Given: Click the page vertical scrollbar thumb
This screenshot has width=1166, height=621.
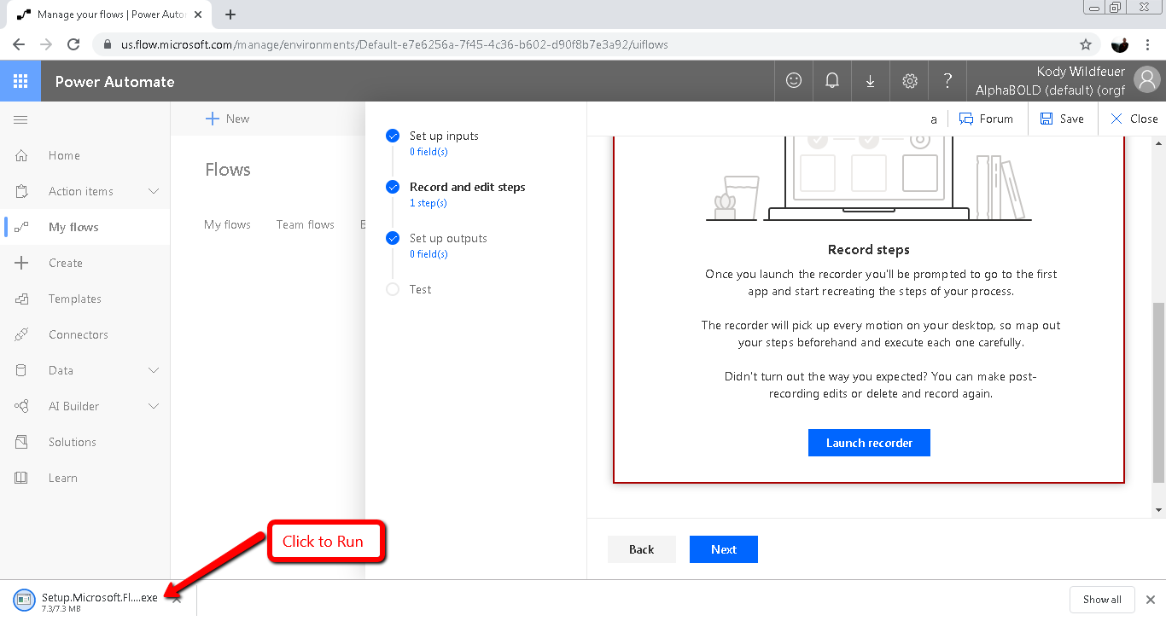Looking at the screenshot, I should pos(1158,392).
